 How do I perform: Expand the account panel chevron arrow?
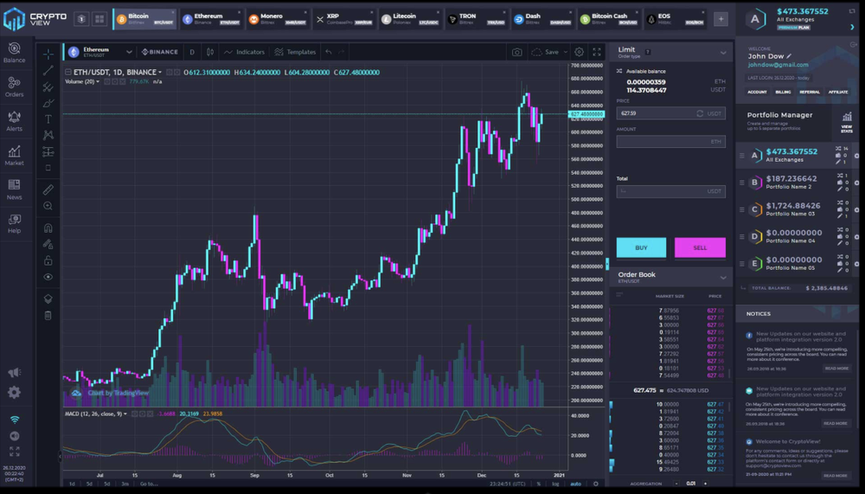tap(852, 27)
